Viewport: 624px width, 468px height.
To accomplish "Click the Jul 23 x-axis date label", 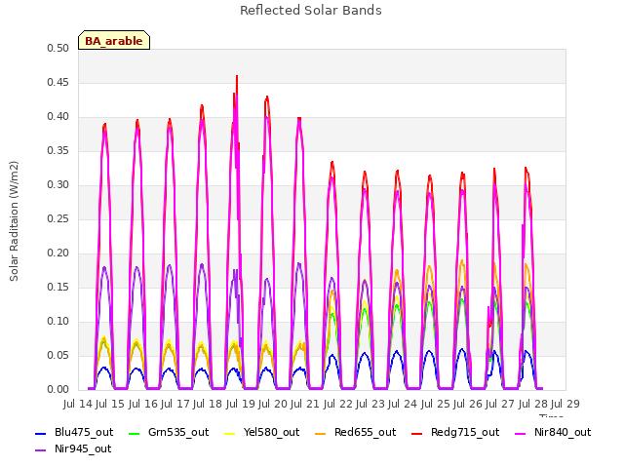I will [x=370, y=405].
